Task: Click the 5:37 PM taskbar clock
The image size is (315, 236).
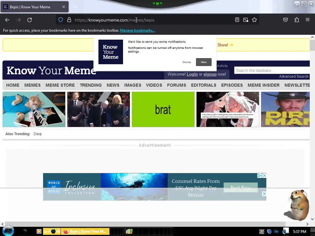Action: (299, 232)
